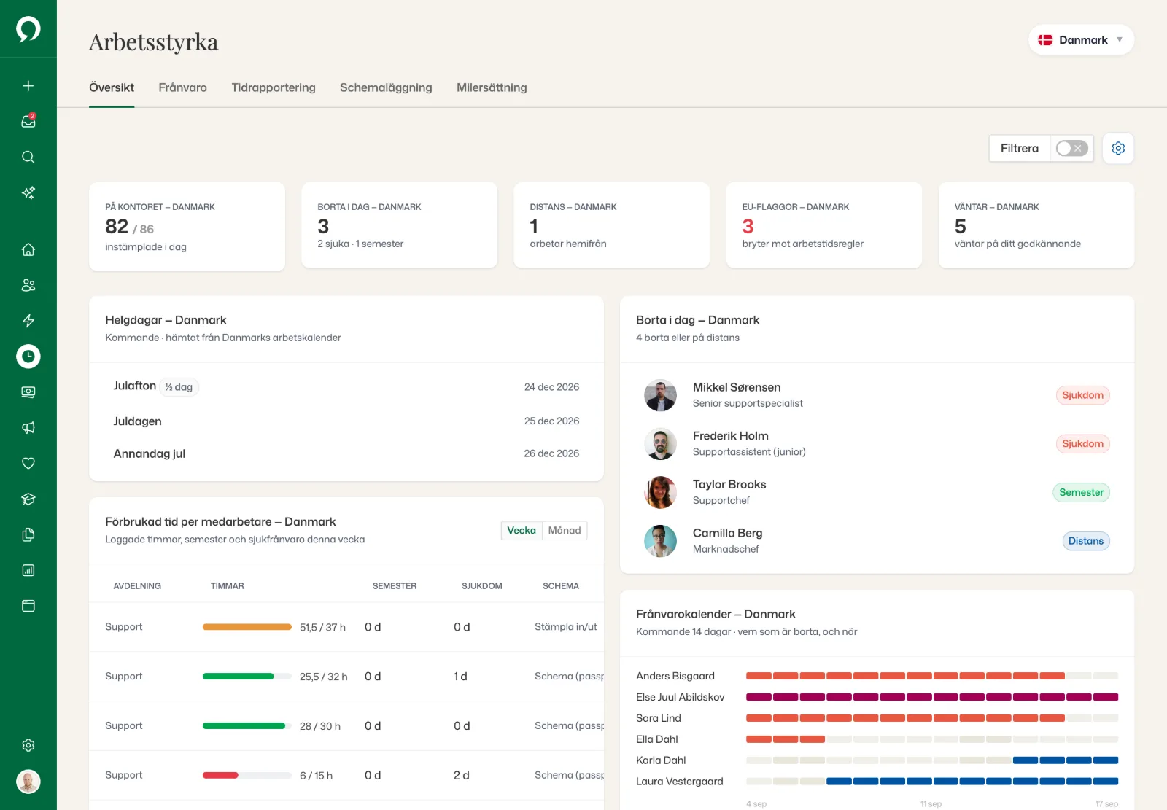Switch to the Frånvaro tab
This screenshot has height=810, width=1167.
coord(182,87)
